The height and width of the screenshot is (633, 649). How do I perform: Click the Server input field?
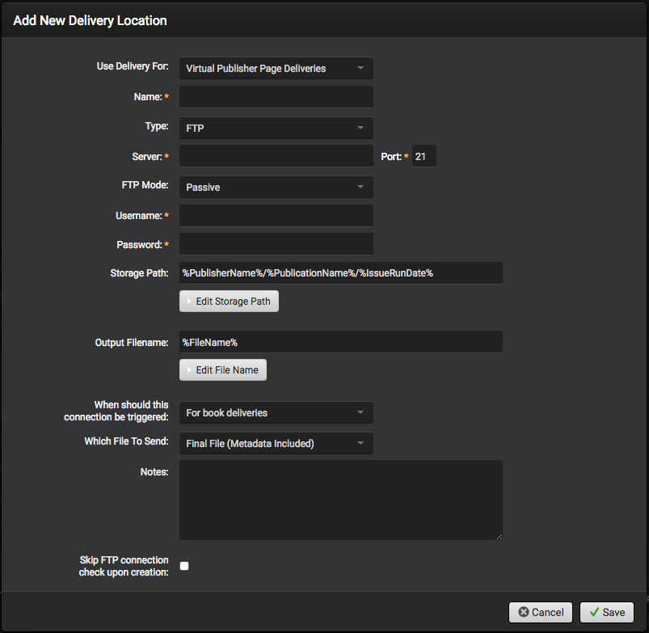[x=276, y=156]
